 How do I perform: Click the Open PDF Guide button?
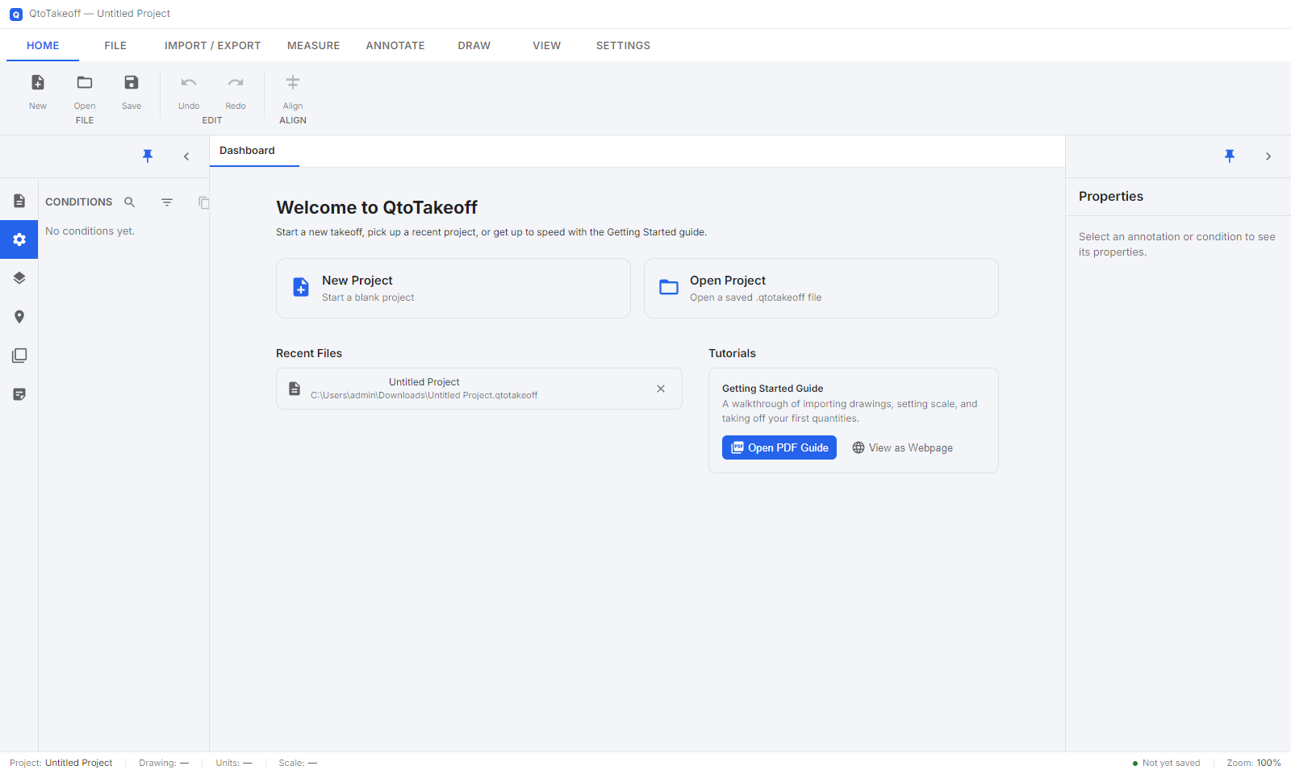coord(779,447)
